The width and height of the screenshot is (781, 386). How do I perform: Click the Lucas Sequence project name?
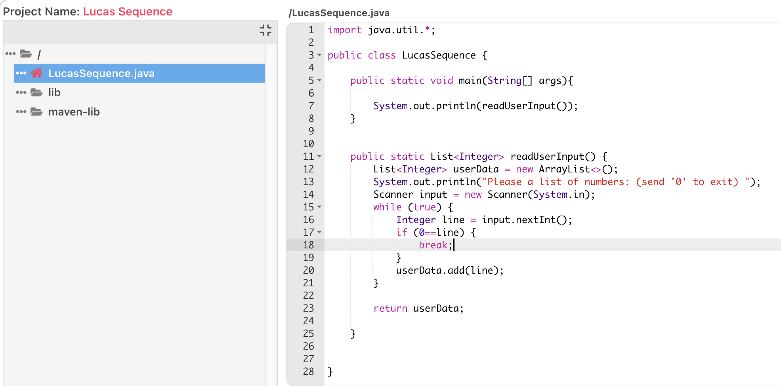pyautogui.click(x=128, y=12)
